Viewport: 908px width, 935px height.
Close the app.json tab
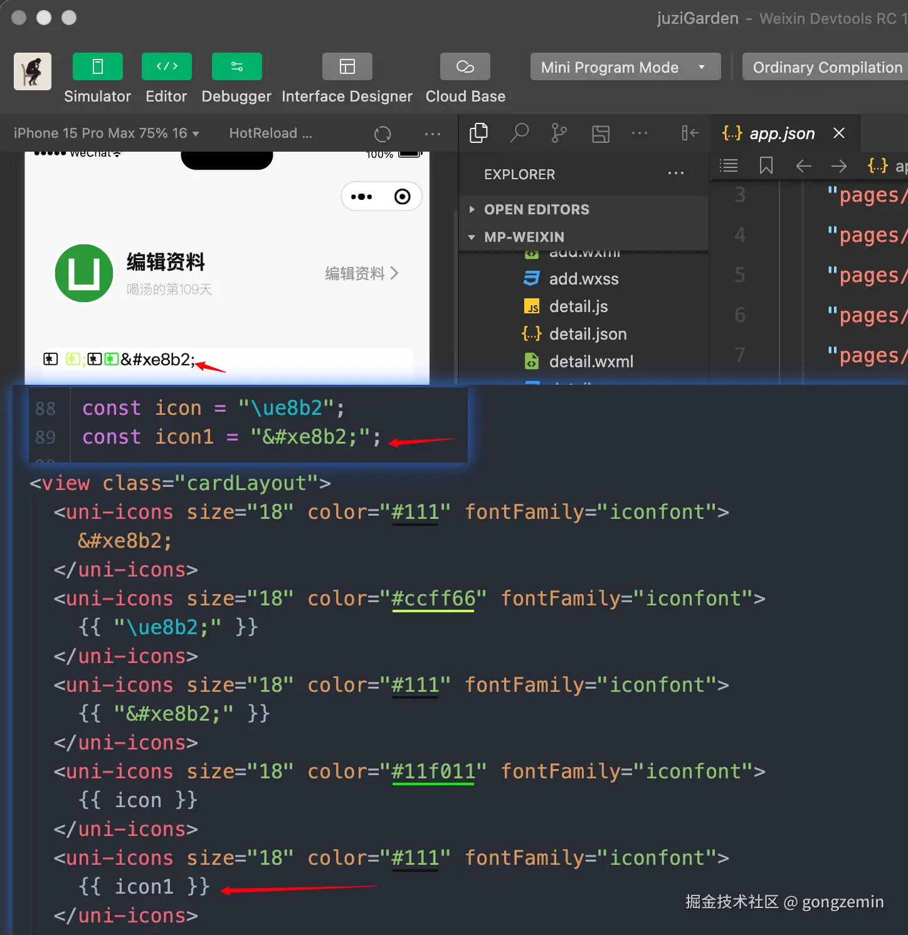point(839,133)
